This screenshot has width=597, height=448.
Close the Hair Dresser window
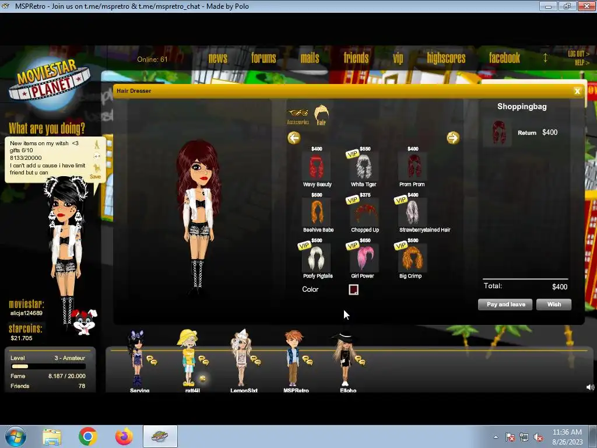[577, 91]
